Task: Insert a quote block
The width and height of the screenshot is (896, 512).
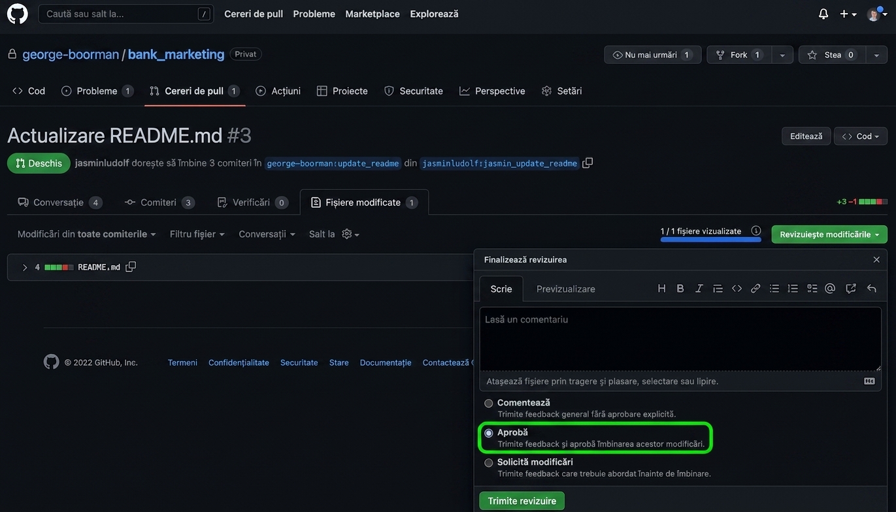Action: pyautogui.click(x=718, y=289)
